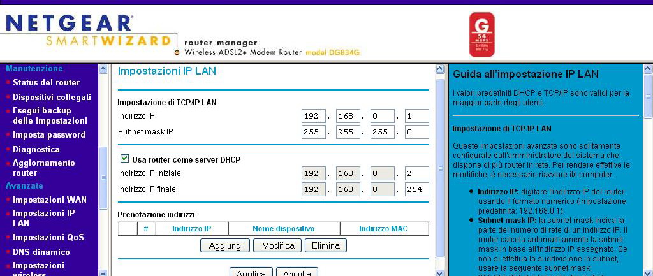Click the Annulla button

click(297, 272)
